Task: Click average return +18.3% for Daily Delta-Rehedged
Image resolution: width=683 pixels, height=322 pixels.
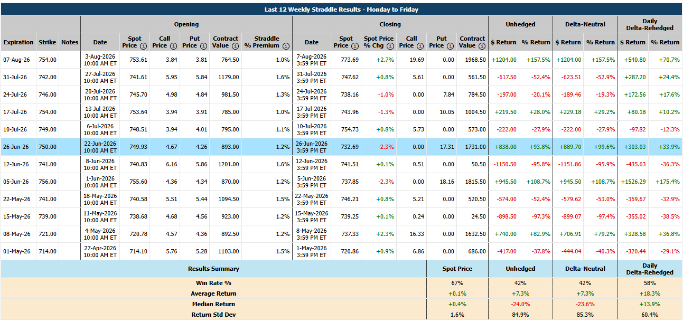Action: click(649, 293)
